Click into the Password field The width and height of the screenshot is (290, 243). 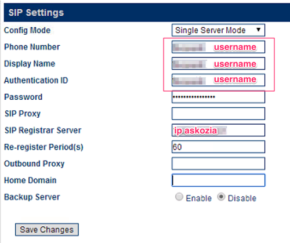(x=218, y=97)
